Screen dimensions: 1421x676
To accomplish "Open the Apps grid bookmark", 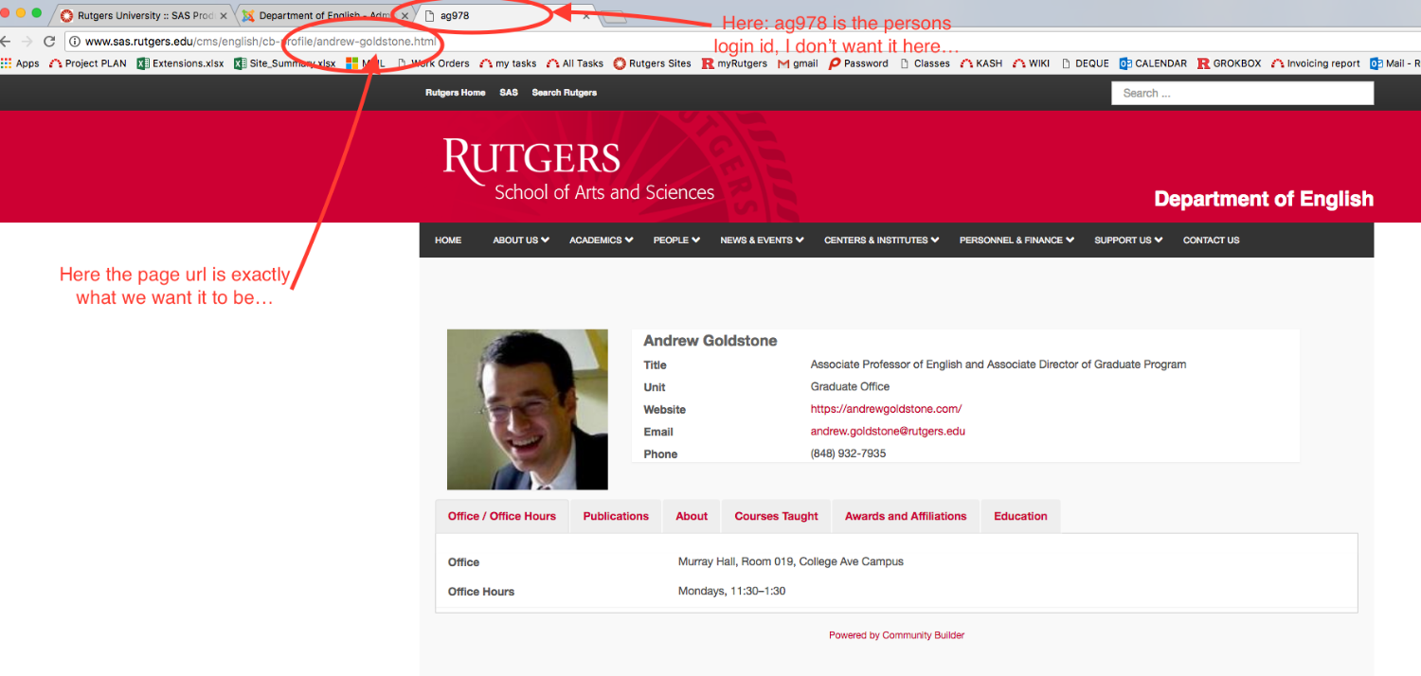I will (20, 63).
